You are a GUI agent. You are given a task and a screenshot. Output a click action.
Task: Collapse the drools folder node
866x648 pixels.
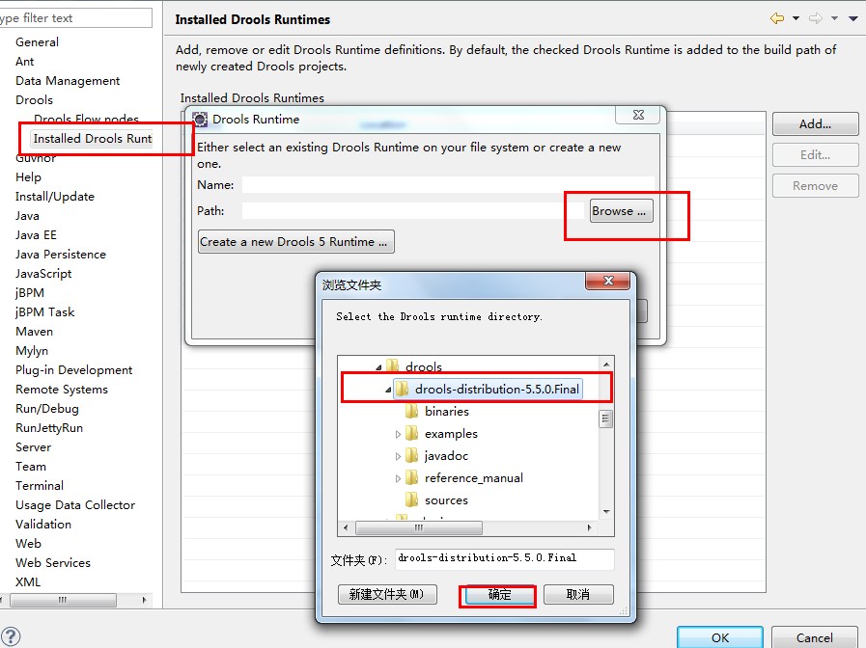[378, 367]
